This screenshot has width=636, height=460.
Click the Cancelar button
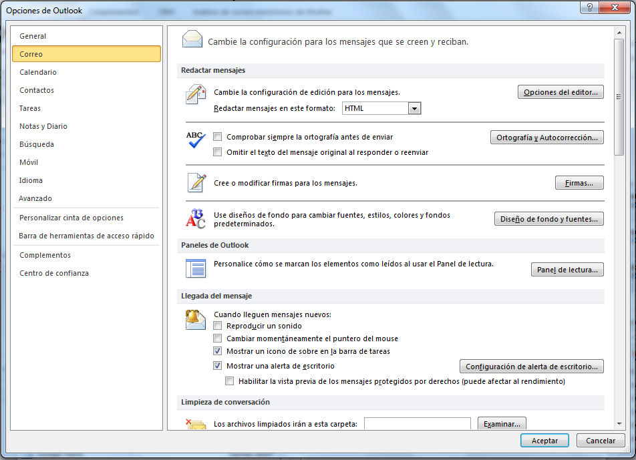601,441
